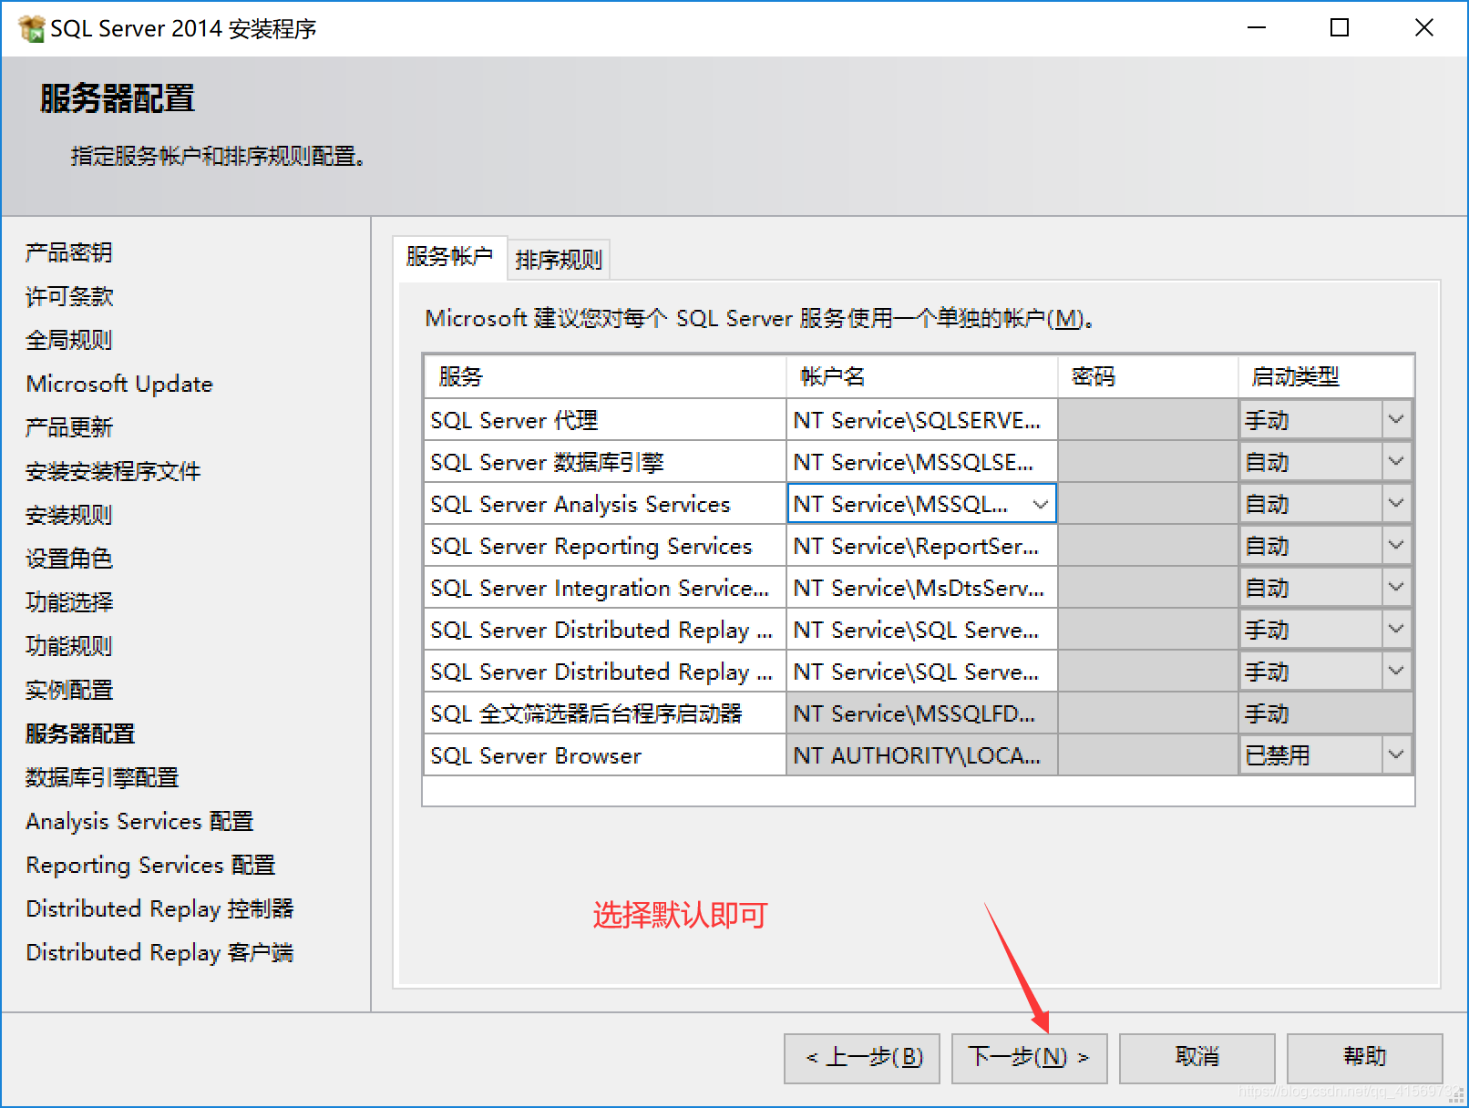Open startup type dropdown for SQL Server 代理
This screenshot has height=1108, width=1469.
[x=1396, y=420]
